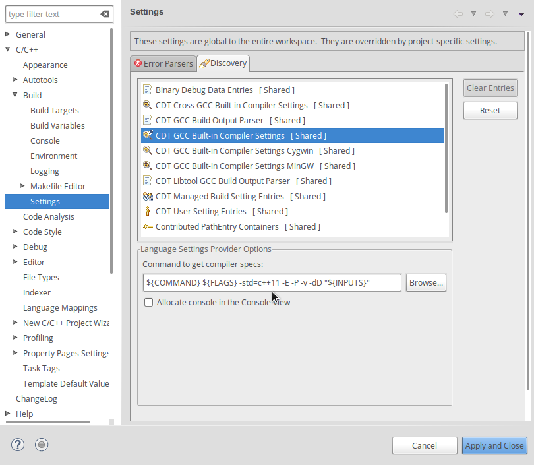The image size is (534, 465).
Task: Enable Allocate console in Console View
Action: click(x=149, y=302)
